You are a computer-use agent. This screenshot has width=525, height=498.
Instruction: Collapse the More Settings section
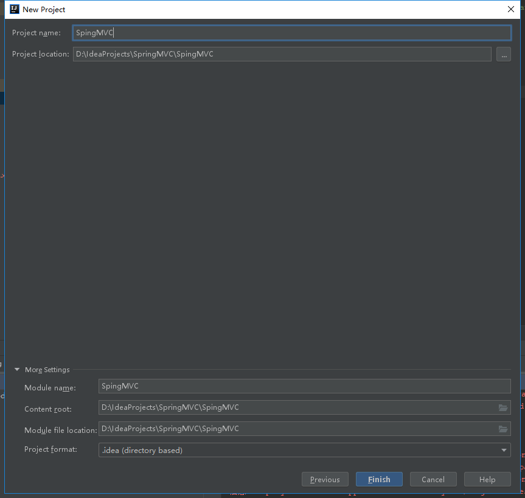(x=17, y=370)
